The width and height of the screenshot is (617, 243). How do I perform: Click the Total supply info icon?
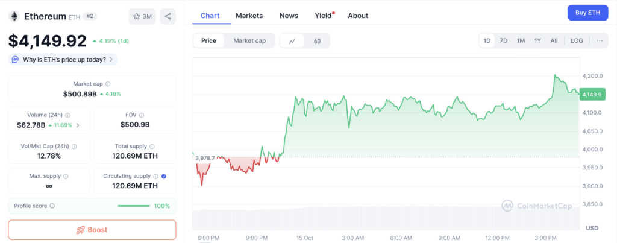152,146
